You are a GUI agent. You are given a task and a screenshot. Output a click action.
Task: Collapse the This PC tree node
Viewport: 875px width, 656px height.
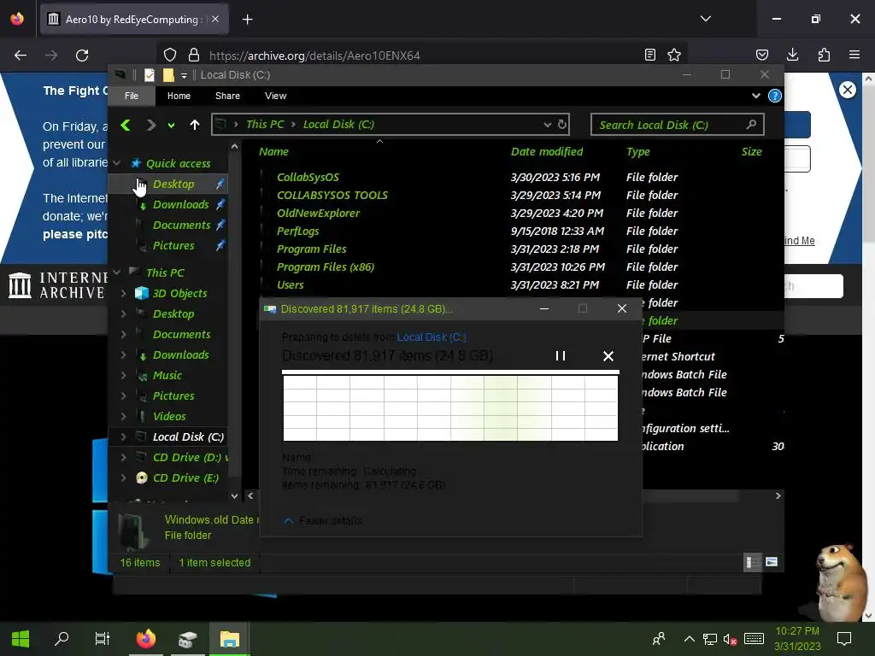point(116,272)
